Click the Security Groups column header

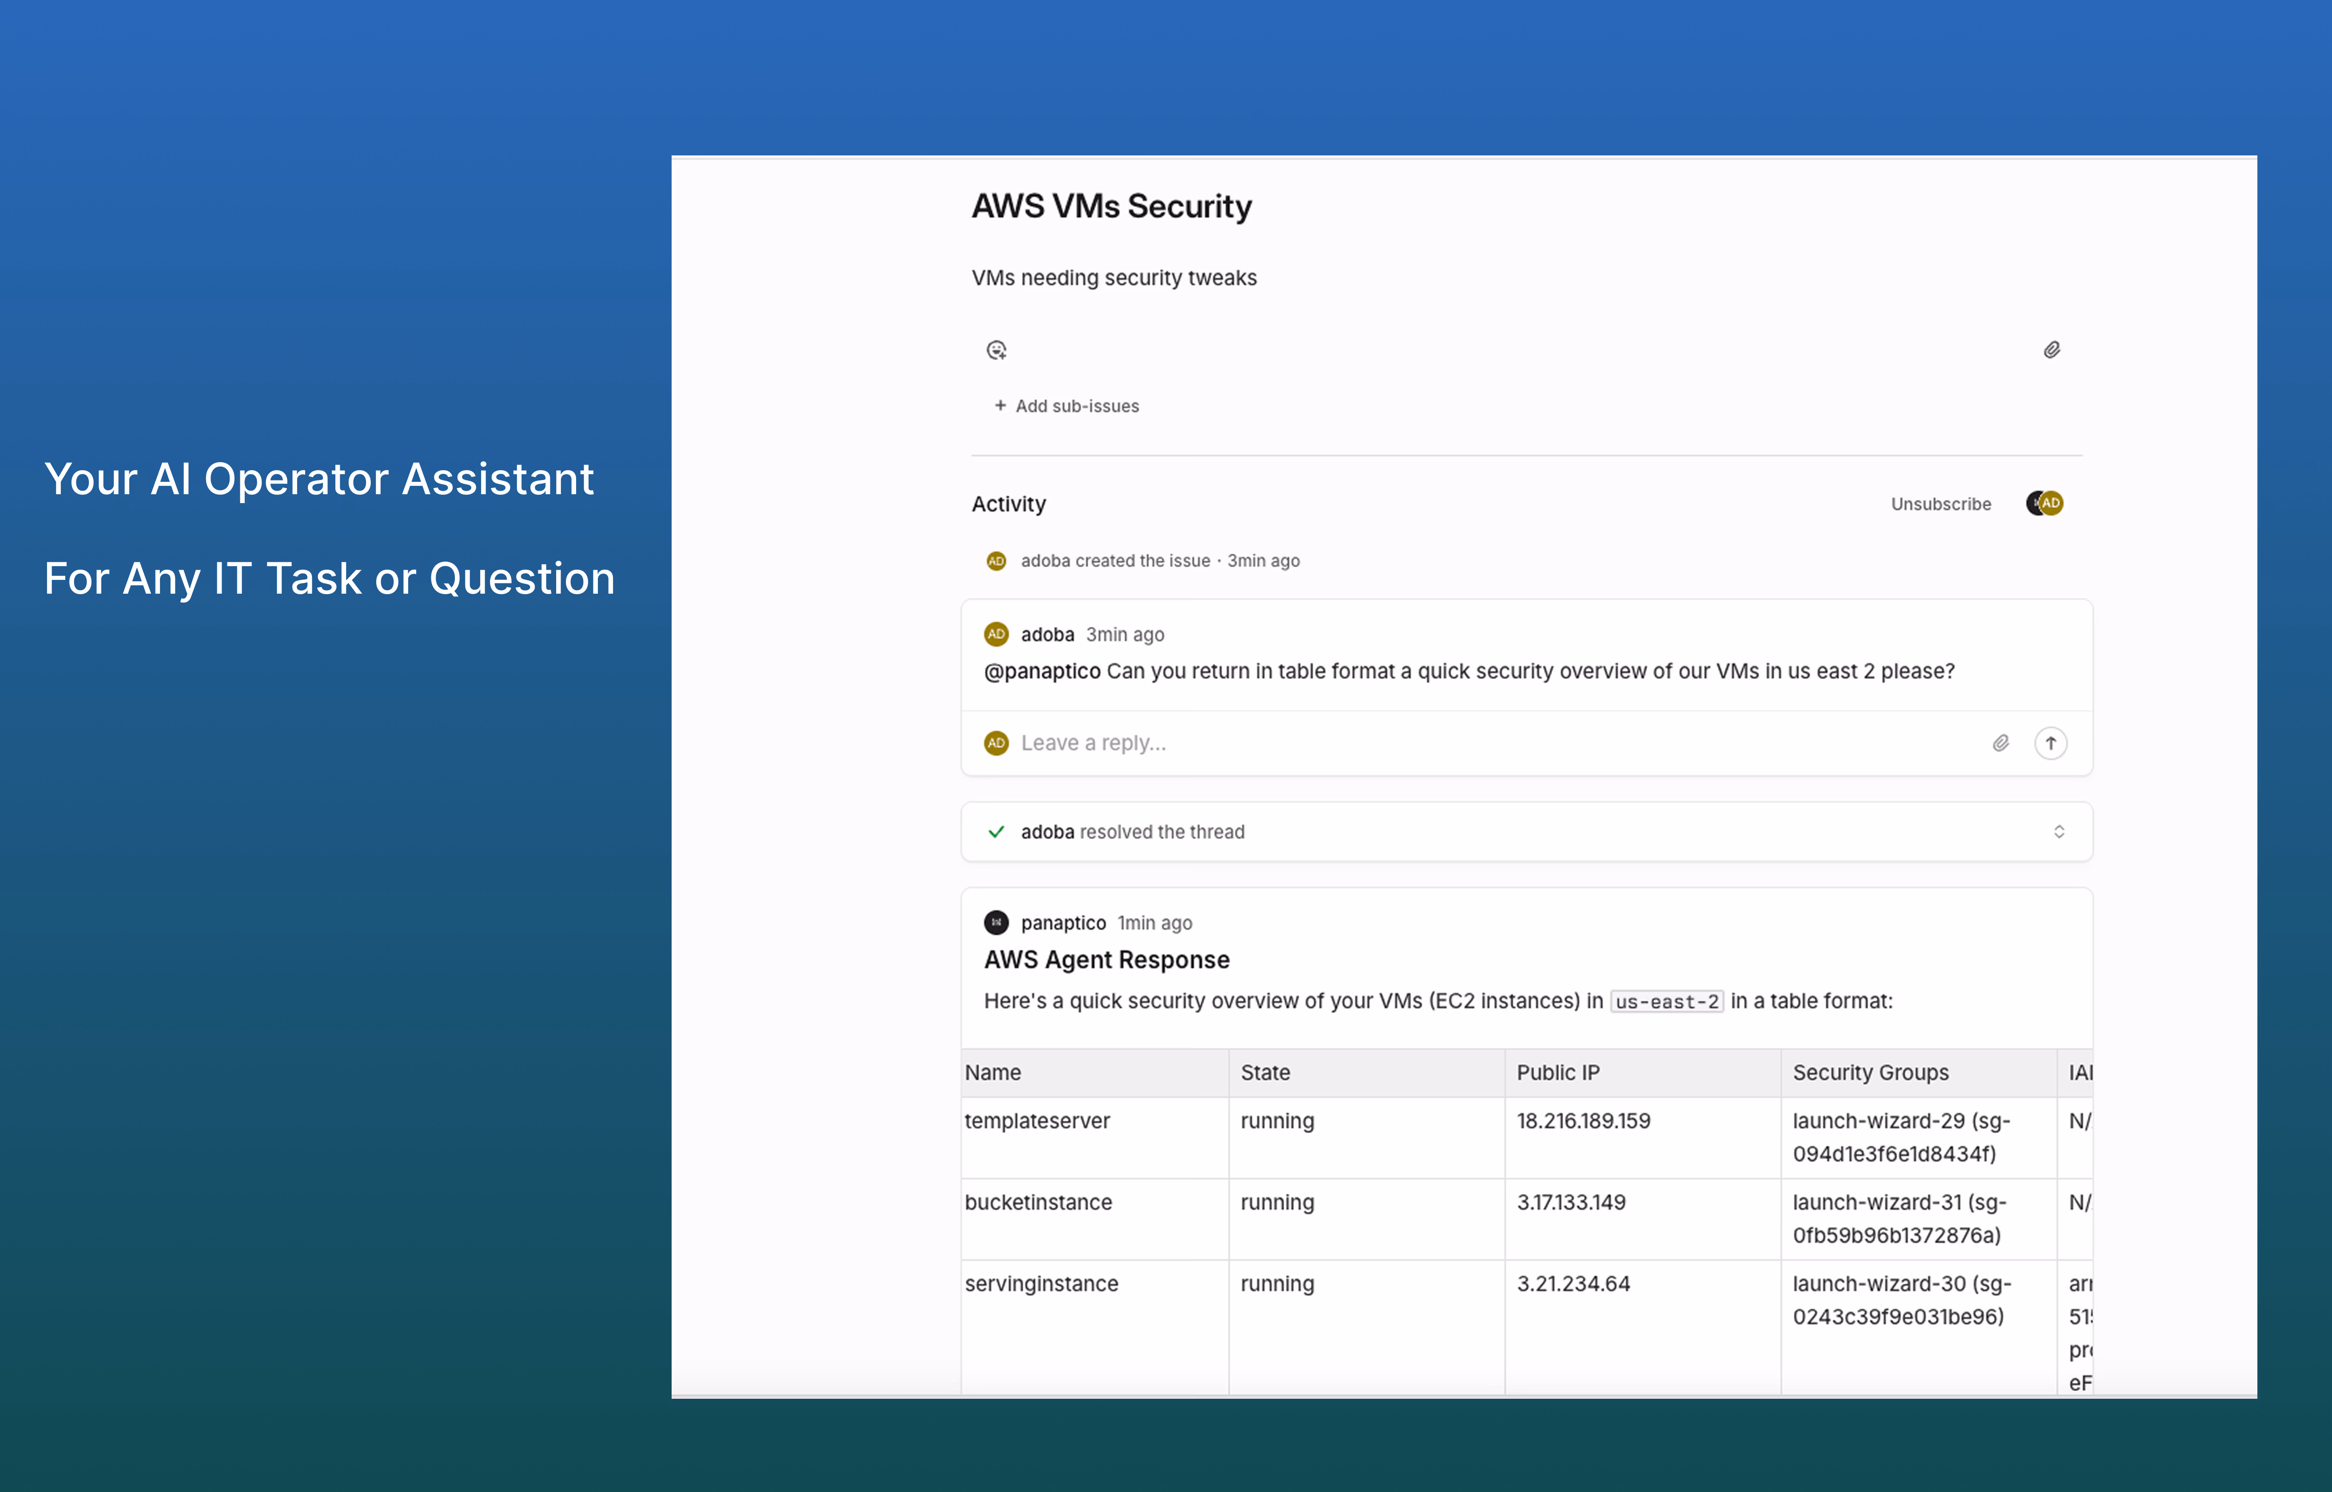1870,1072
